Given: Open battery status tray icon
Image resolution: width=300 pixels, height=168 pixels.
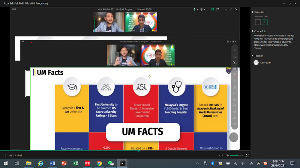Looking at the screenshot, I should 228,163.
